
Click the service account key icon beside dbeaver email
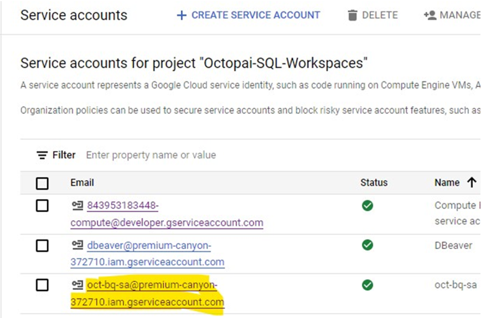(x=77, y=246)
